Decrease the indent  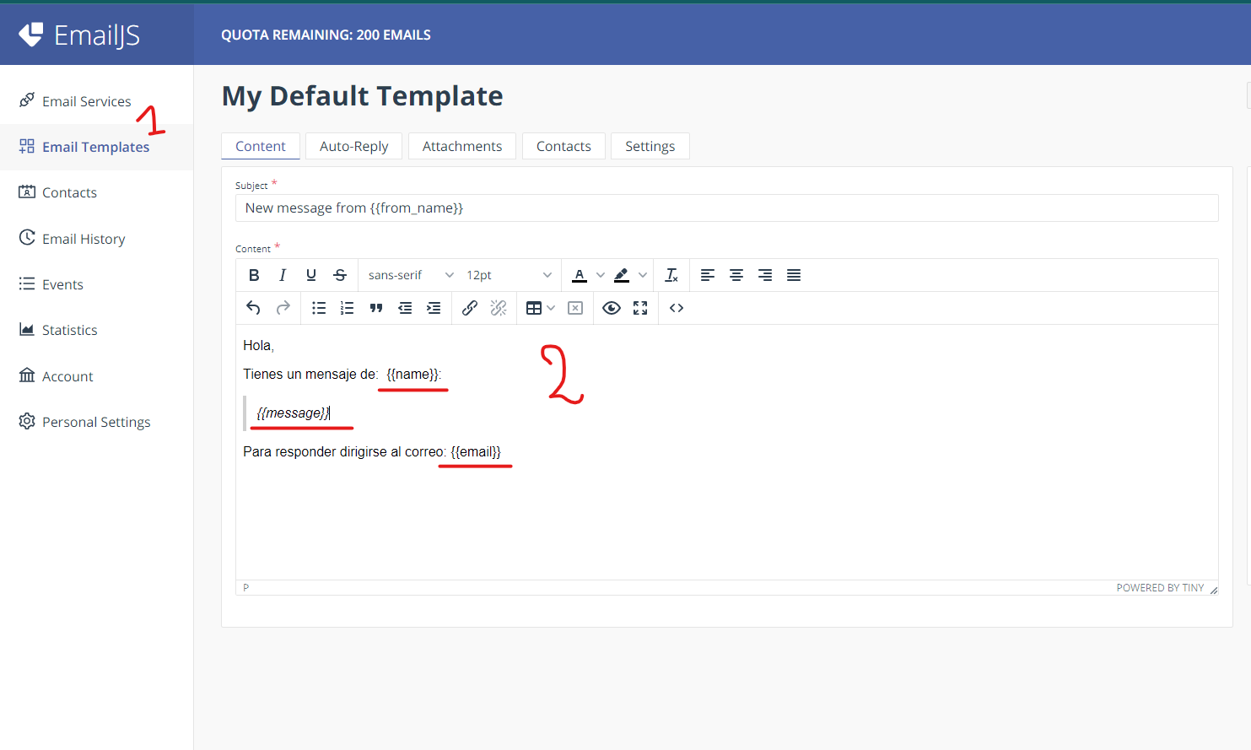click(405, 308)
